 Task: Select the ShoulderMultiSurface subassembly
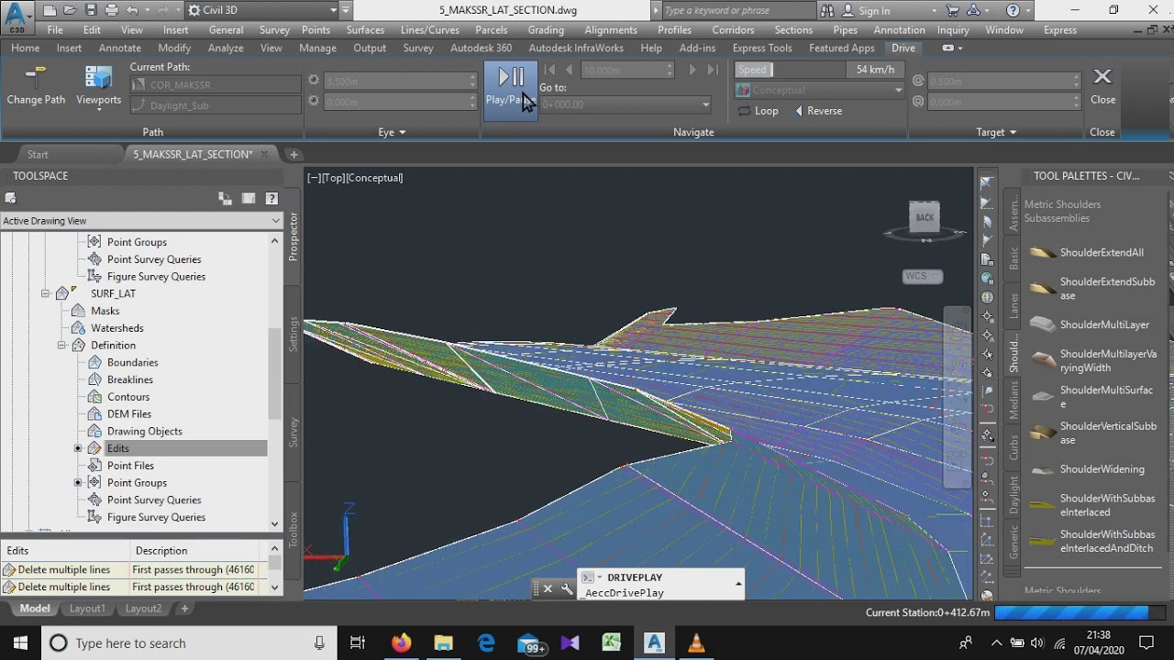(1093, 397)
